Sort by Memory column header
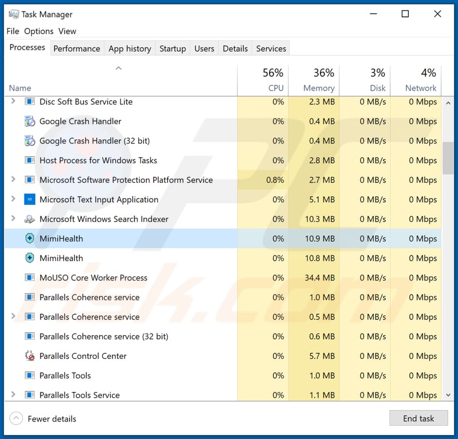This screenshot has width=458, height=439. tap(314, 80)
